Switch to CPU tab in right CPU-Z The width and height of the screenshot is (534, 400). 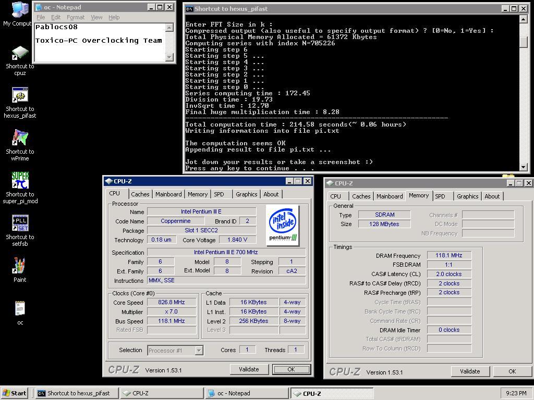coord(335,196)
